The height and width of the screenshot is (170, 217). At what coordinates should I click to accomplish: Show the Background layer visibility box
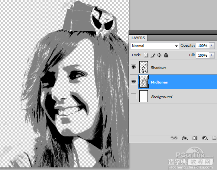(133, 96)
